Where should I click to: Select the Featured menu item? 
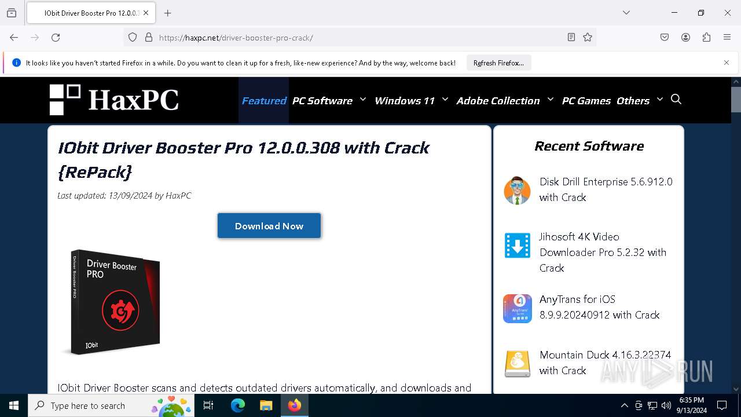point(264,101)
